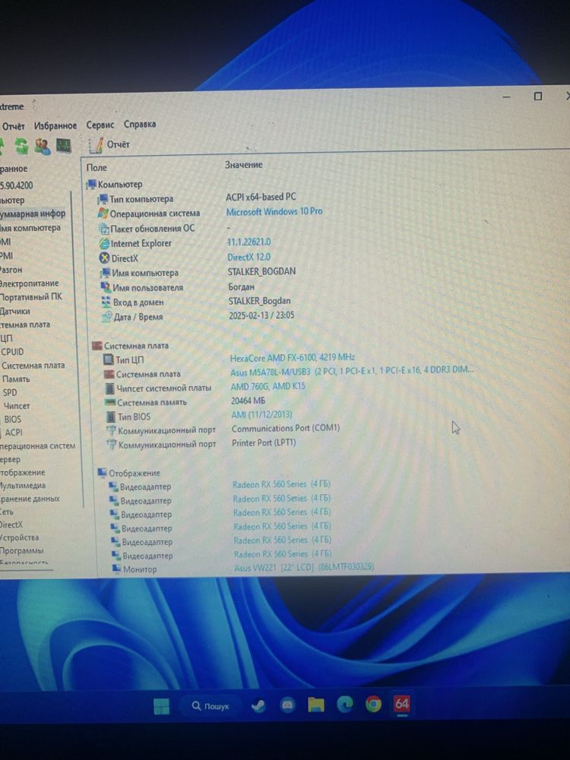Select BIOS in the left tree

pyautogui.click(x=13, y=420)
